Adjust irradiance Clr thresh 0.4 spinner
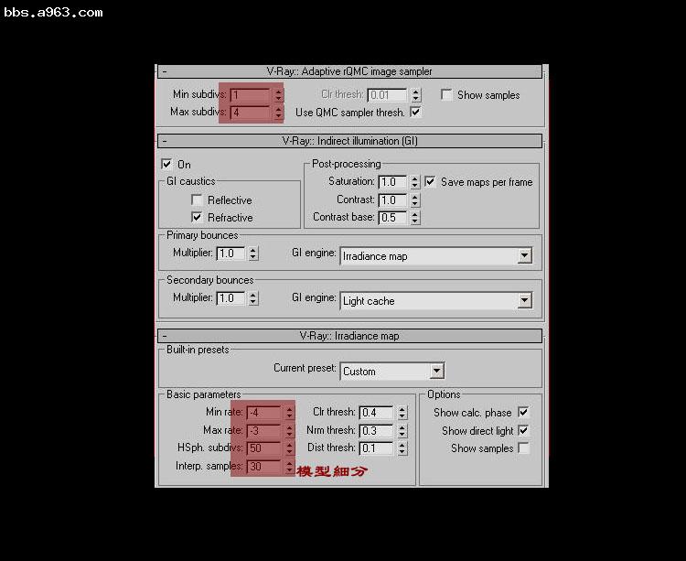 point(402,412)
